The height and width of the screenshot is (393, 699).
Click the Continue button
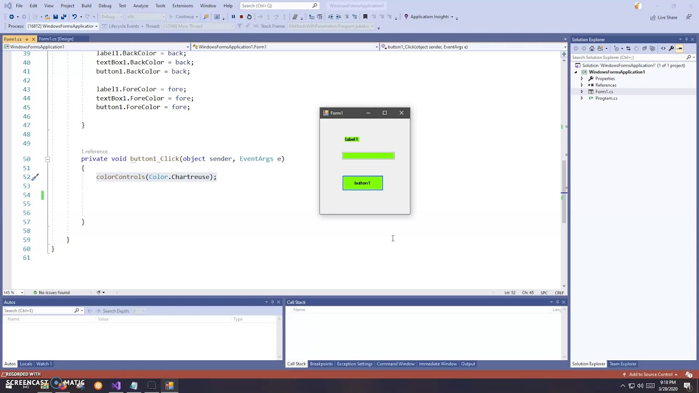[x=182, y=16]
